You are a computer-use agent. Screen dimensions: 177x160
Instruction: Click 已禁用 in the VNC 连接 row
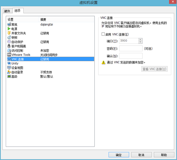tap(45, 59)
